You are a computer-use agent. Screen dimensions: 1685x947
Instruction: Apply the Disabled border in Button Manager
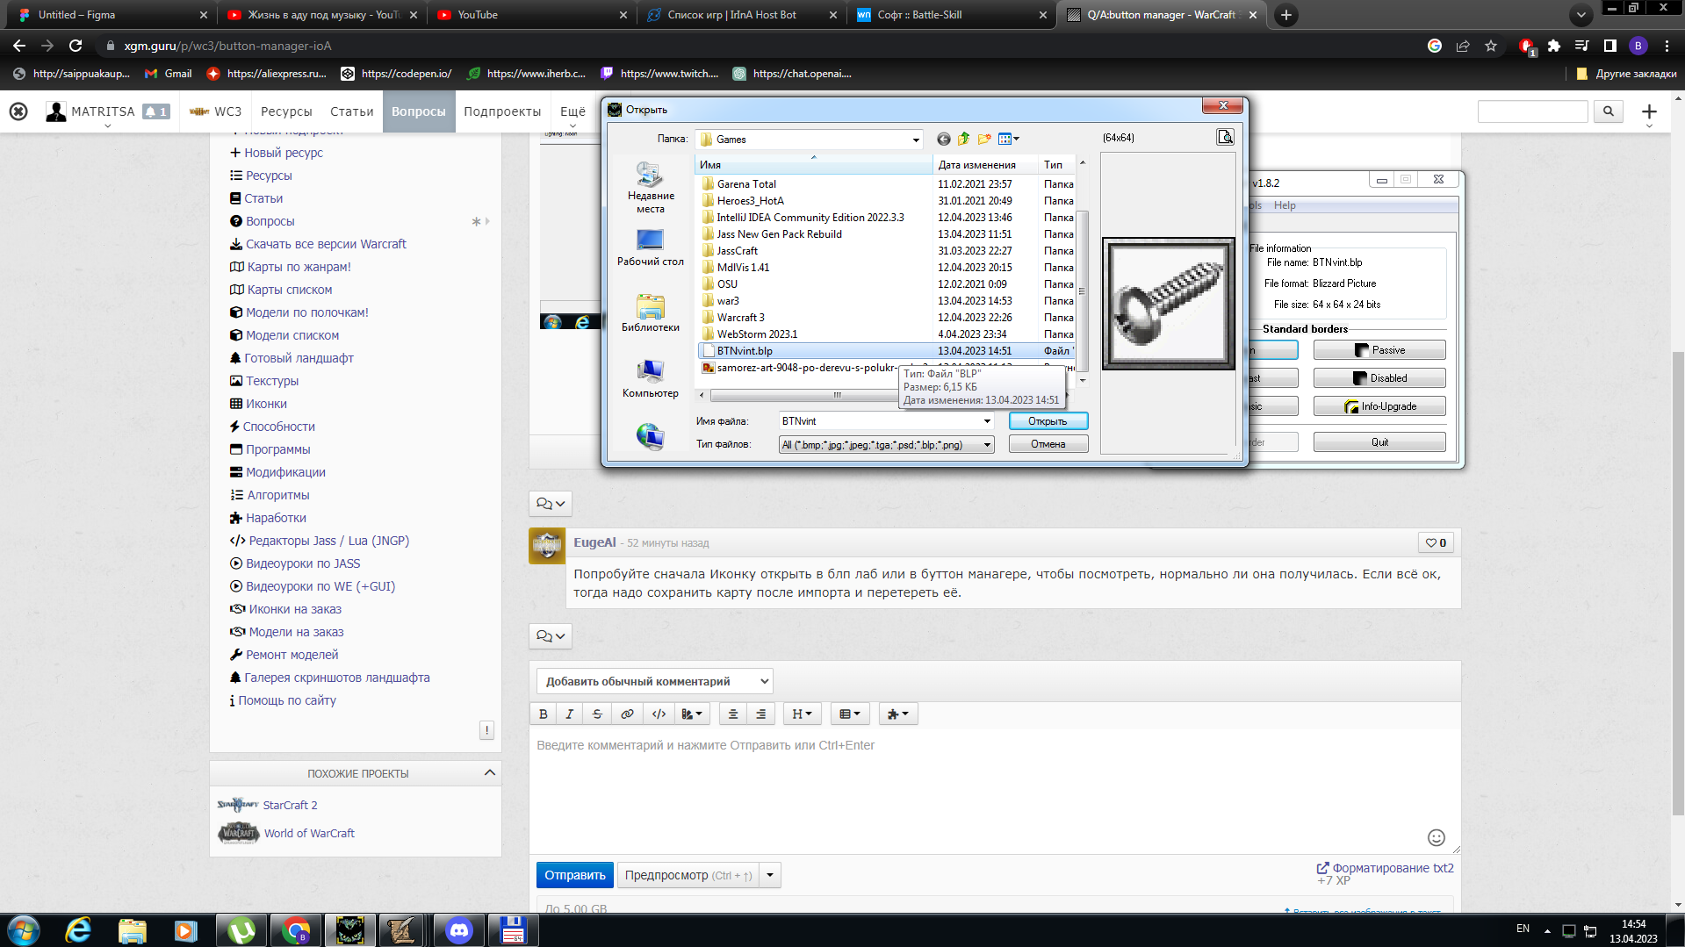[x=1379, y=378]
